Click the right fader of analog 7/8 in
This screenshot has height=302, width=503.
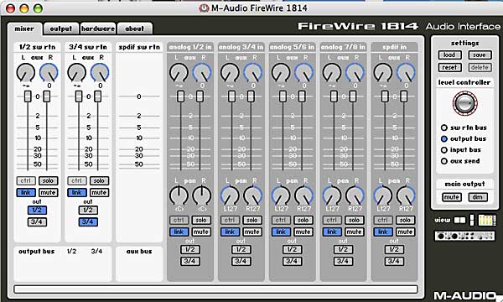point(353,96)
